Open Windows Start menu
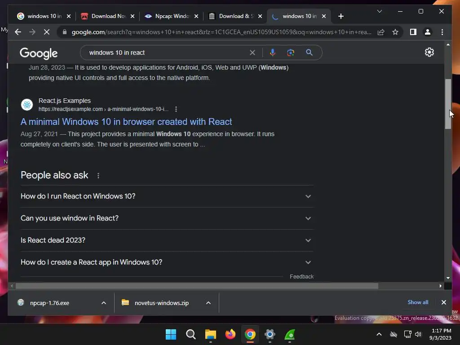 click(171, 334)
